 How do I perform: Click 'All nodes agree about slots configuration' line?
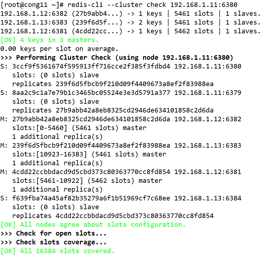tap(93, 225)
